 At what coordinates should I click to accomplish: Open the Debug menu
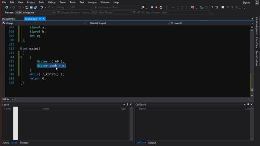[52, 2]
